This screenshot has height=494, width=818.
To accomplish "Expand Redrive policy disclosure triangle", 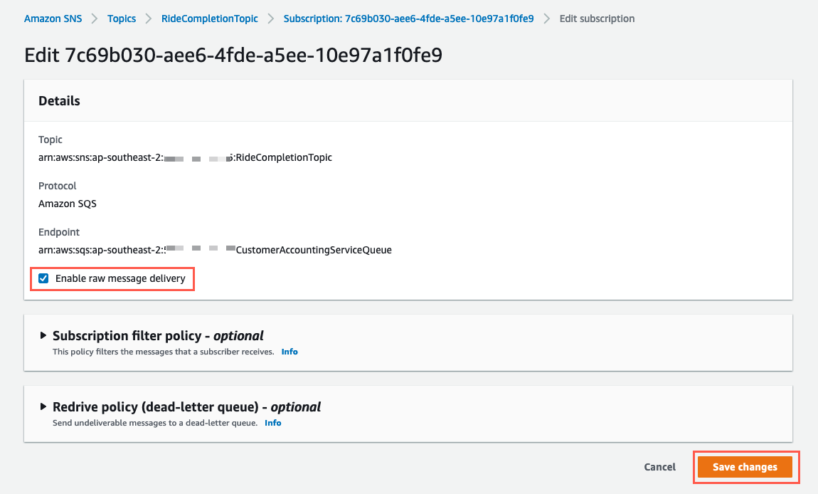I will pos(43,406).
